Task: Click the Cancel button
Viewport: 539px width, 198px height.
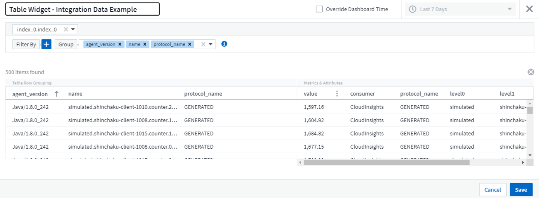Action: coord(492,190)
